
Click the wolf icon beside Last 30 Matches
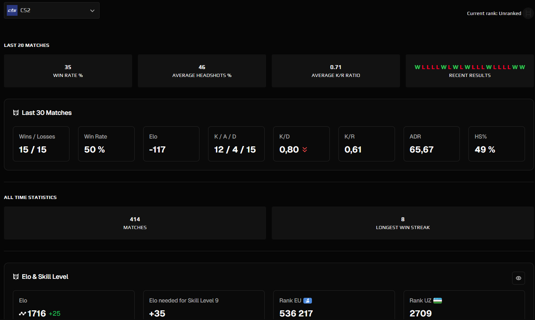pos(16,112)
